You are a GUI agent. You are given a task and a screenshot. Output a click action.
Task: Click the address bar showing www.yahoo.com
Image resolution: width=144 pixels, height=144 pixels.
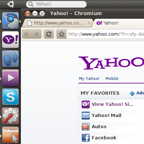coord(105,34)
